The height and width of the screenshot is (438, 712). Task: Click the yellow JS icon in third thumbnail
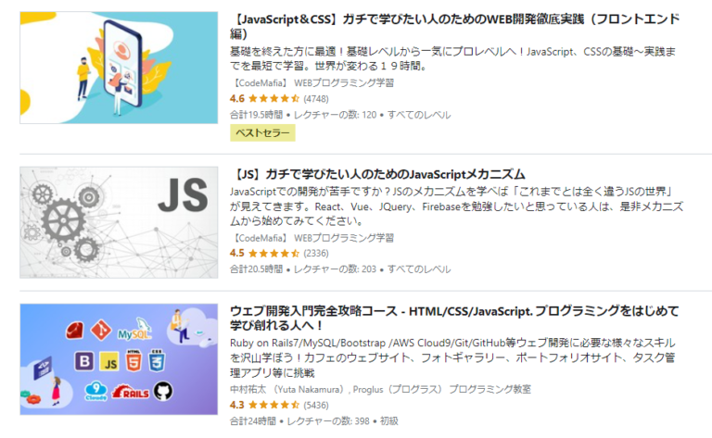(x=109, y=362)
